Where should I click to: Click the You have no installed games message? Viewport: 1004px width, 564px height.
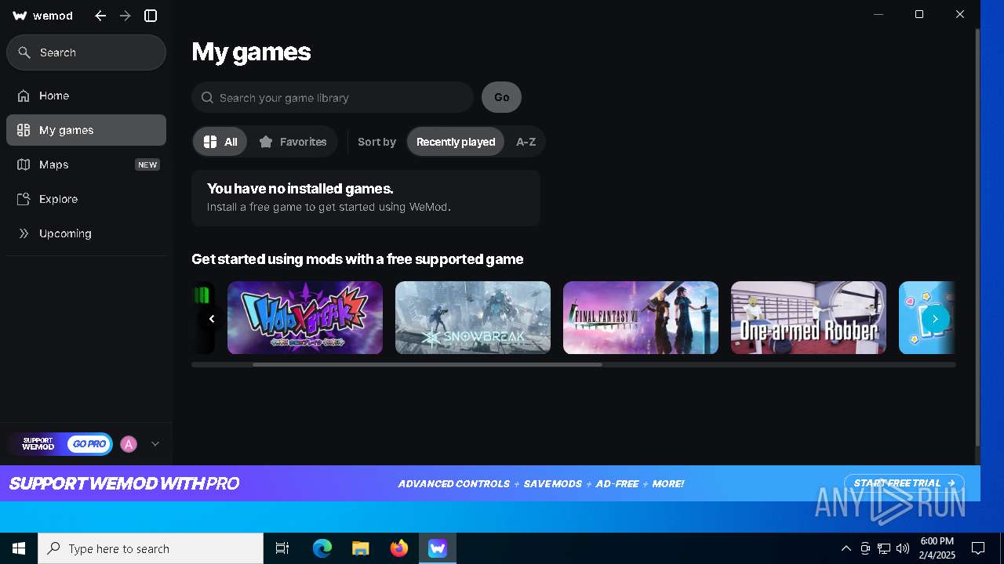[300, 189]
